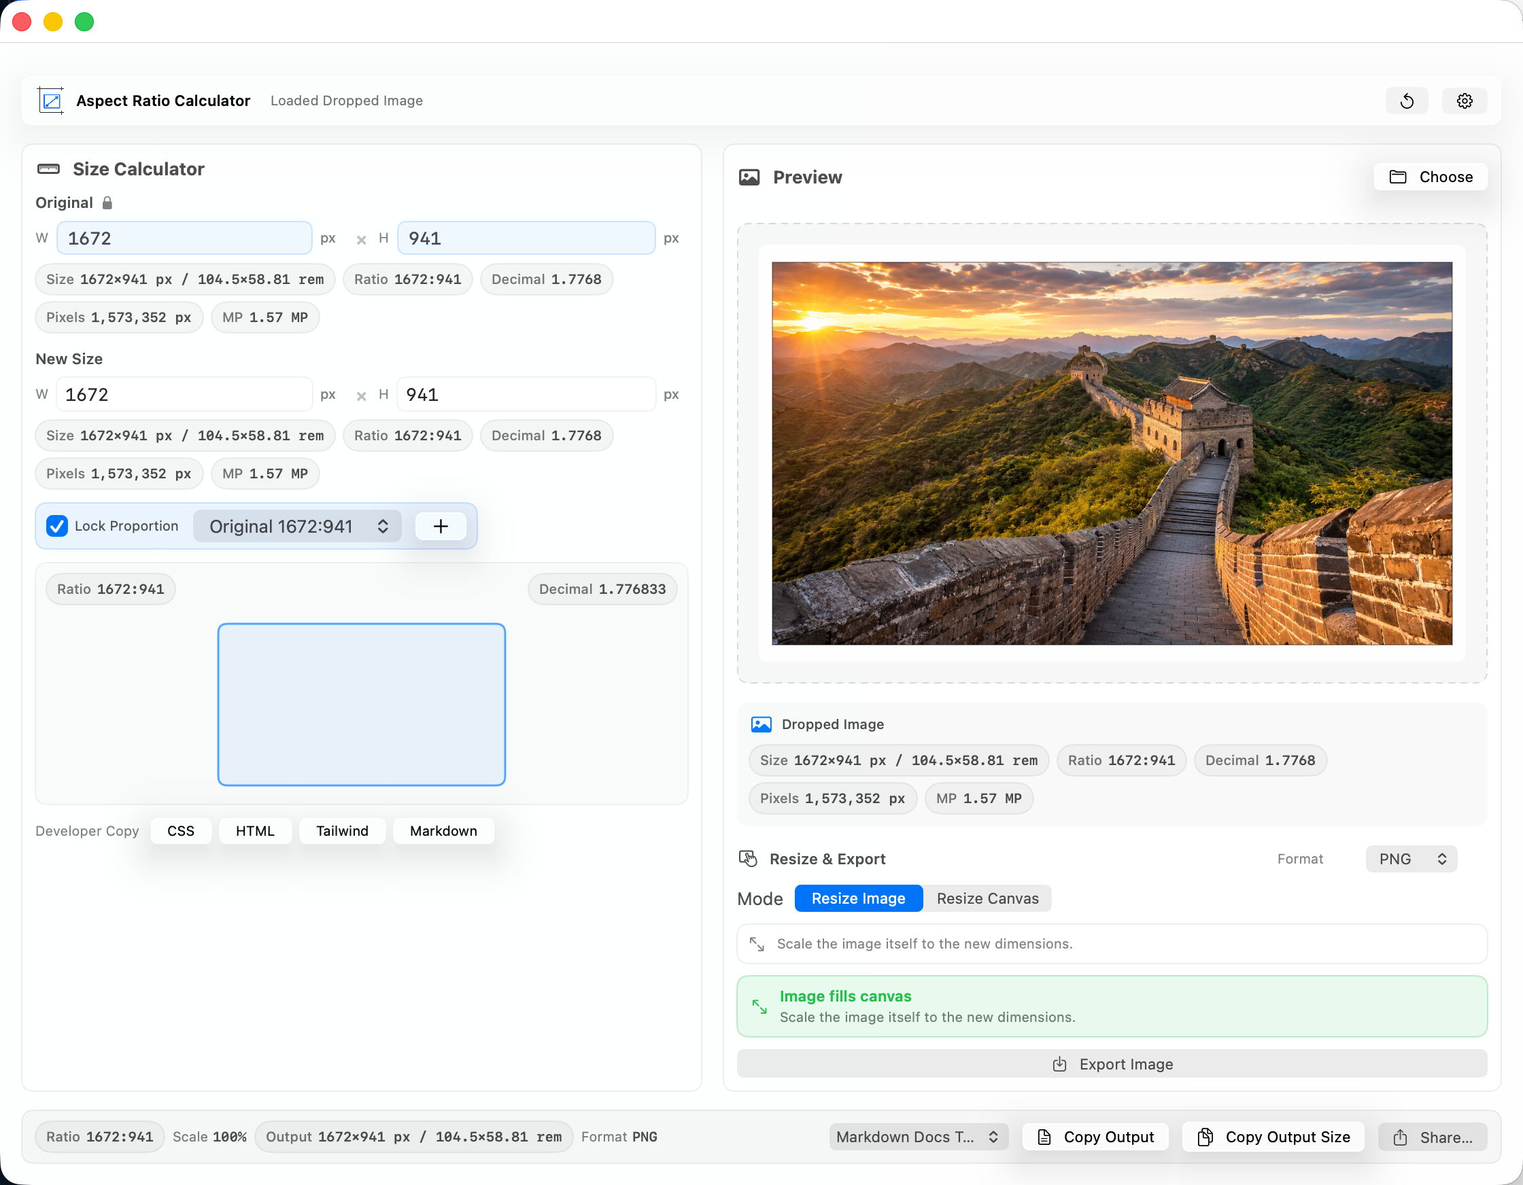Click Copy Output Size button
Image resolution: width=1523 pixels, height=1185 pixels.
click(x=1273, y=1137)
